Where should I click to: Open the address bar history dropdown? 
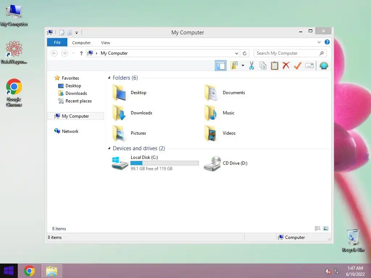(237, 54)
